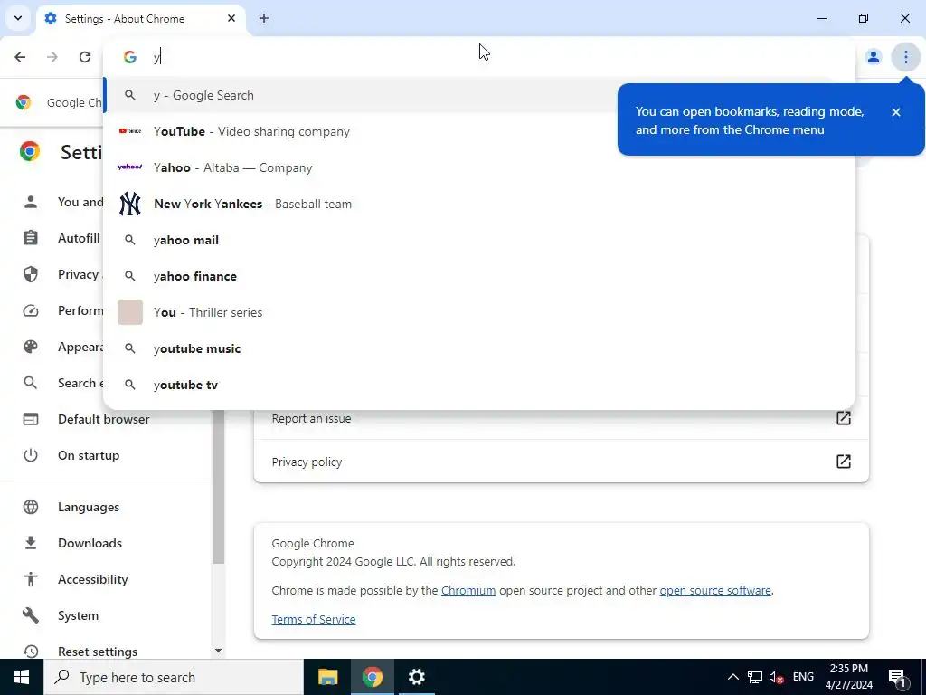Click the taskbar 'Type here to search' box
Screen dimensions: 926x695
point(174,677)
